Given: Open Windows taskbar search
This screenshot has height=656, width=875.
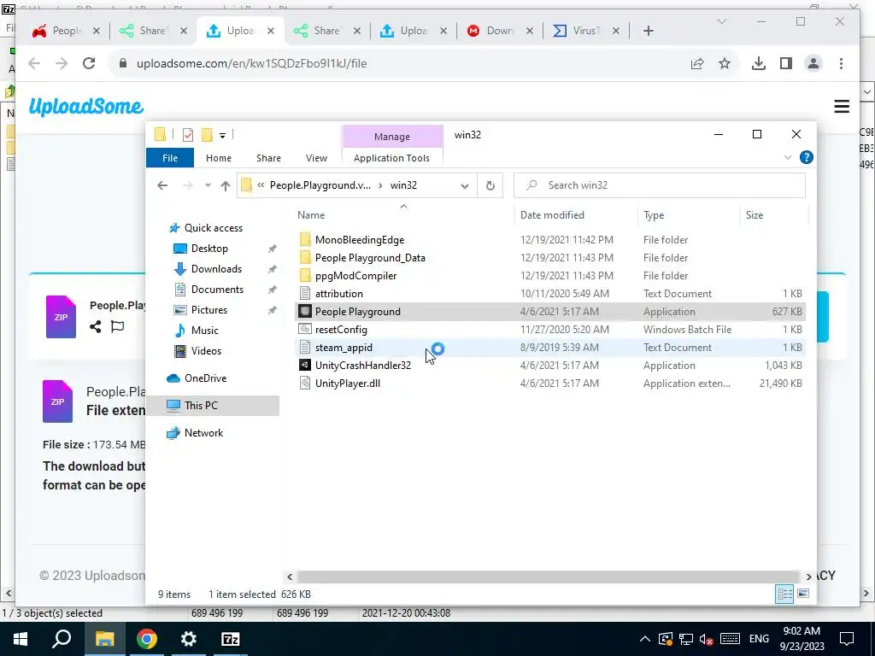Looking at the screenshot, I should point(62,639).
